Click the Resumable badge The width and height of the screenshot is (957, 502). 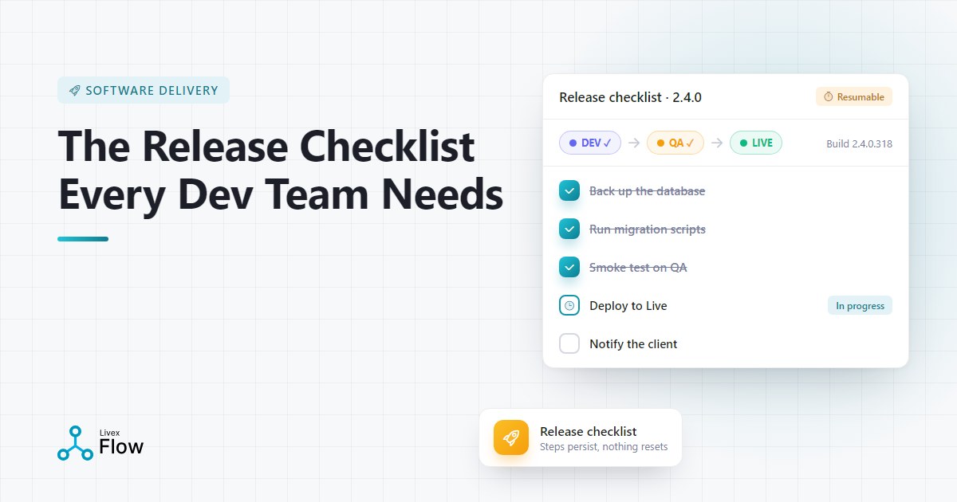click(854, 96)
